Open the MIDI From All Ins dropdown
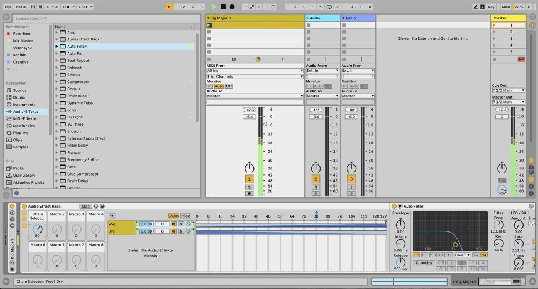This screenshot has height=289, width=538. pos(255,71)
